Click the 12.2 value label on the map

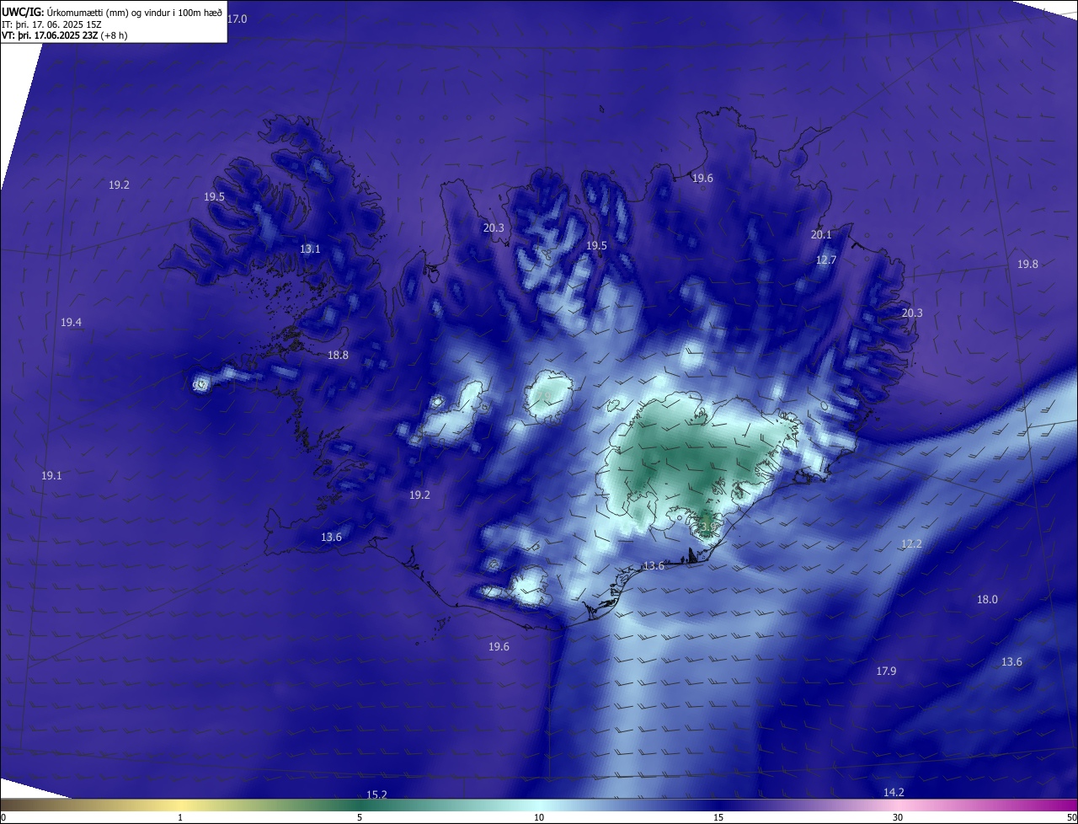[911, 544]
